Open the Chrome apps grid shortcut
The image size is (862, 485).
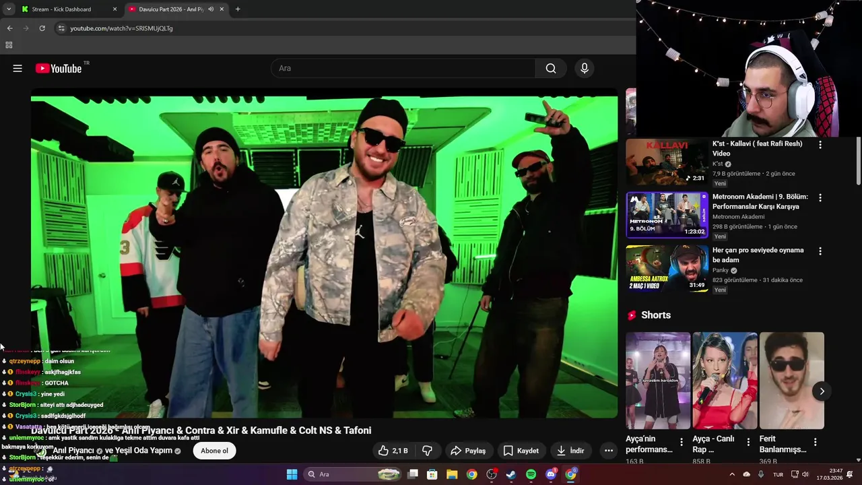[9, 45]
